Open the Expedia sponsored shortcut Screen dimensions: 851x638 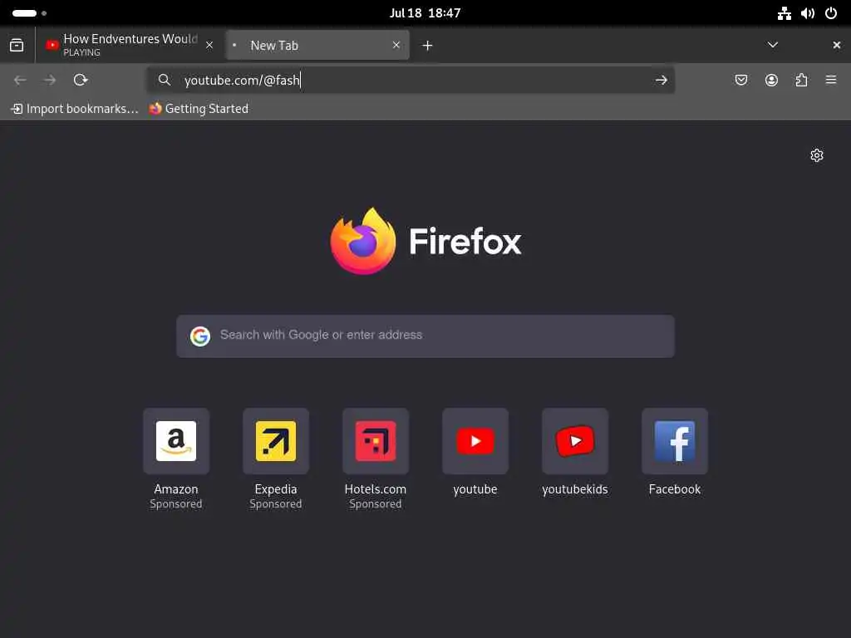[276, 459]
